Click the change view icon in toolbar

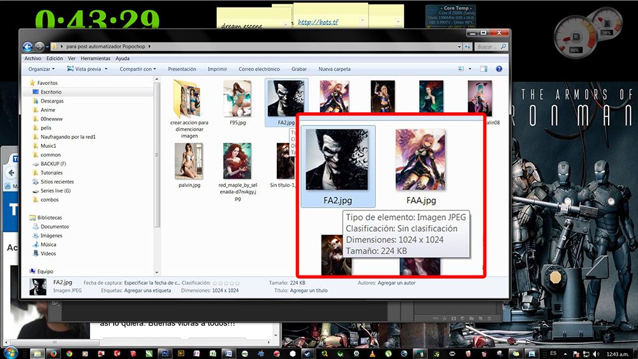(x=461, y=69)
